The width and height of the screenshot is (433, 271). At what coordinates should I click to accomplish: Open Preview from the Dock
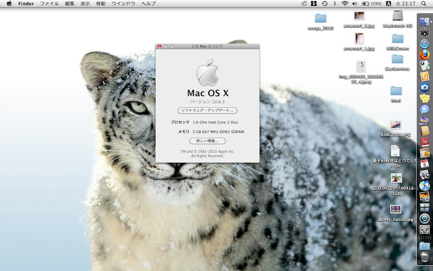pos(425,174)
